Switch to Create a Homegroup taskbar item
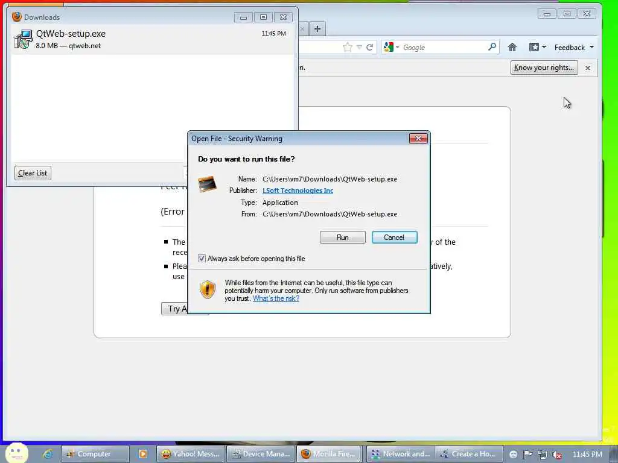The width and height of the screenshot is (618, 463). tap(469, 454)
